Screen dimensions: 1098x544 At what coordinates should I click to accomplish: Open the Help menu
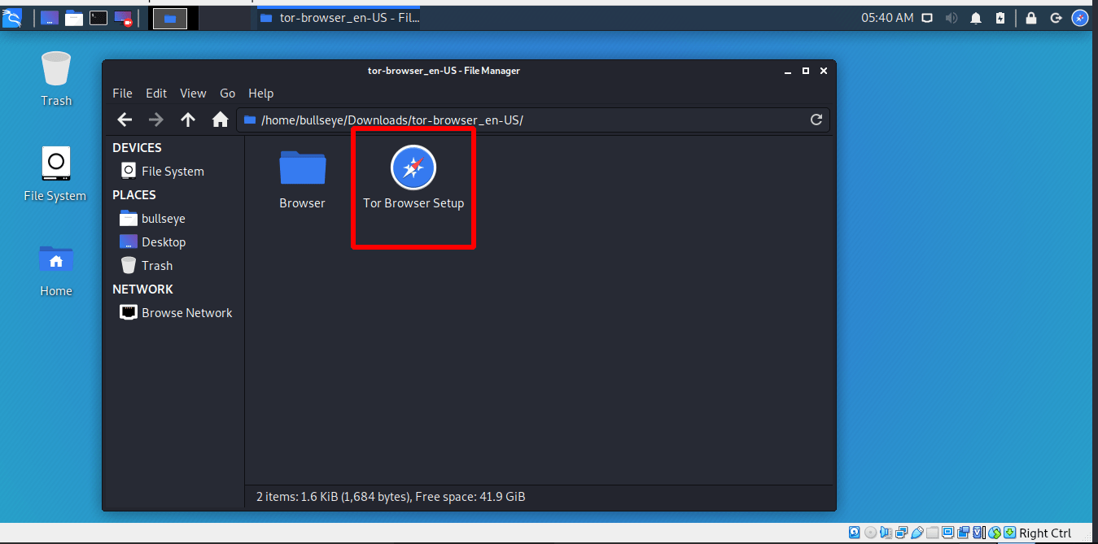click(x=260, y=94)
